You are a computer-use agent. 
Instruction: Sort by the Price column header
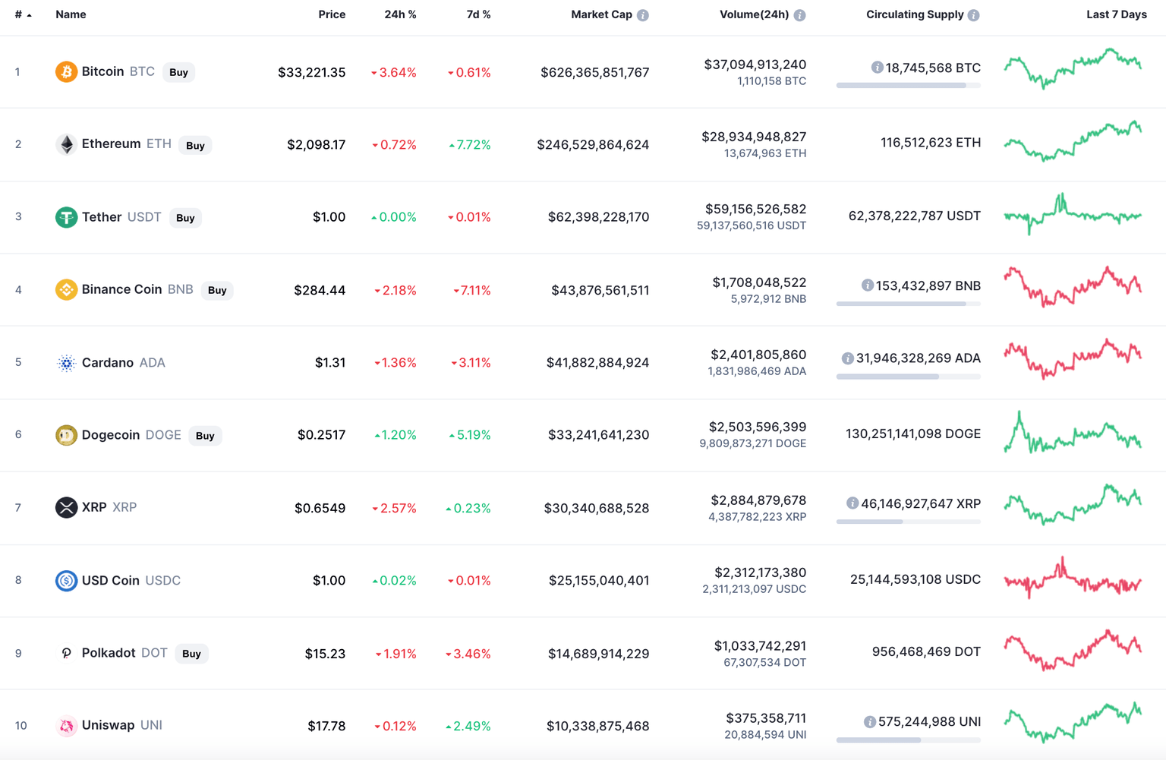332,14
